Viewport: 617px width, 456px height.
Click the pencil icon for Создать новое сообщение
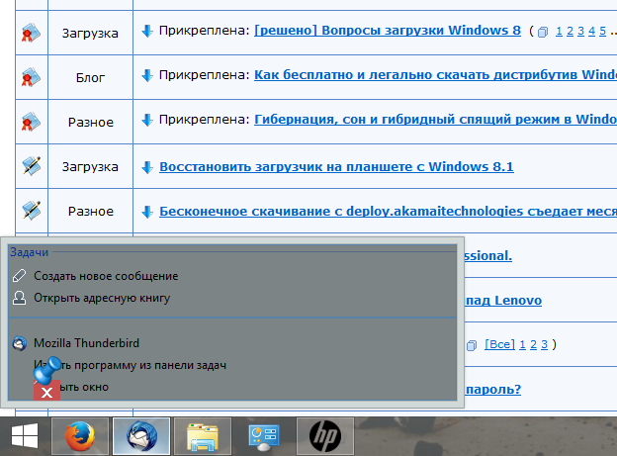pyautogui.click(x=20, y=276)
